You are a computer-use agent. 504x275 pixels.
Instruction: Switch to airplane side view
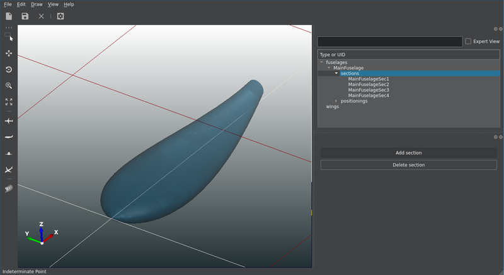pos(9,136)
